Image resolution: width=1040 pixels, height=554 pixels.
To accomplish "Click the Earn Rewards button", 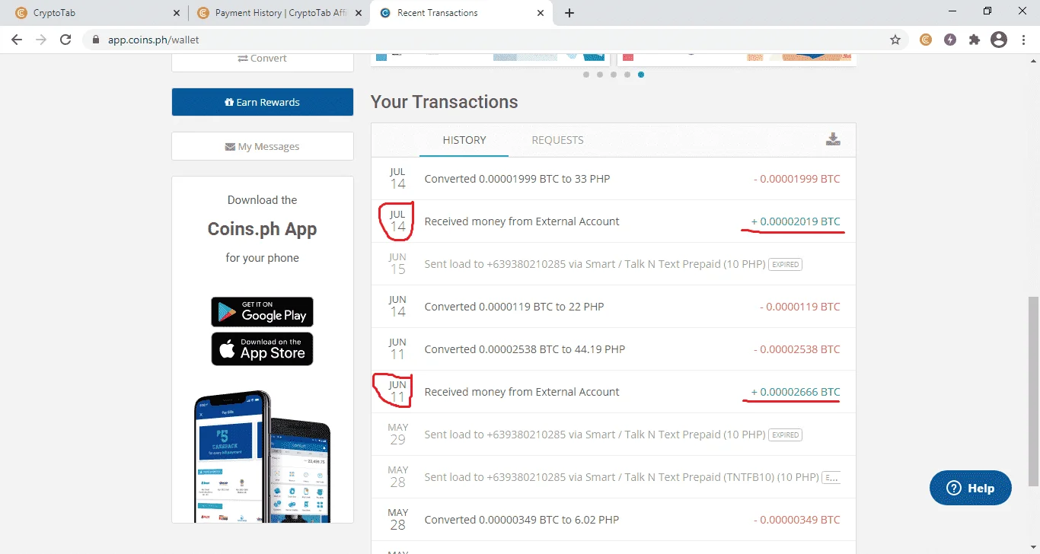I will 263,102.
